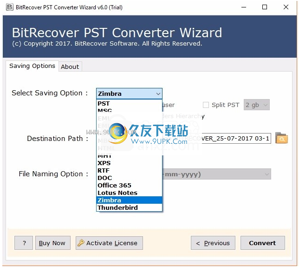Choose Thunderbird from the list
The image size is (299, 267).
point(129,207)
